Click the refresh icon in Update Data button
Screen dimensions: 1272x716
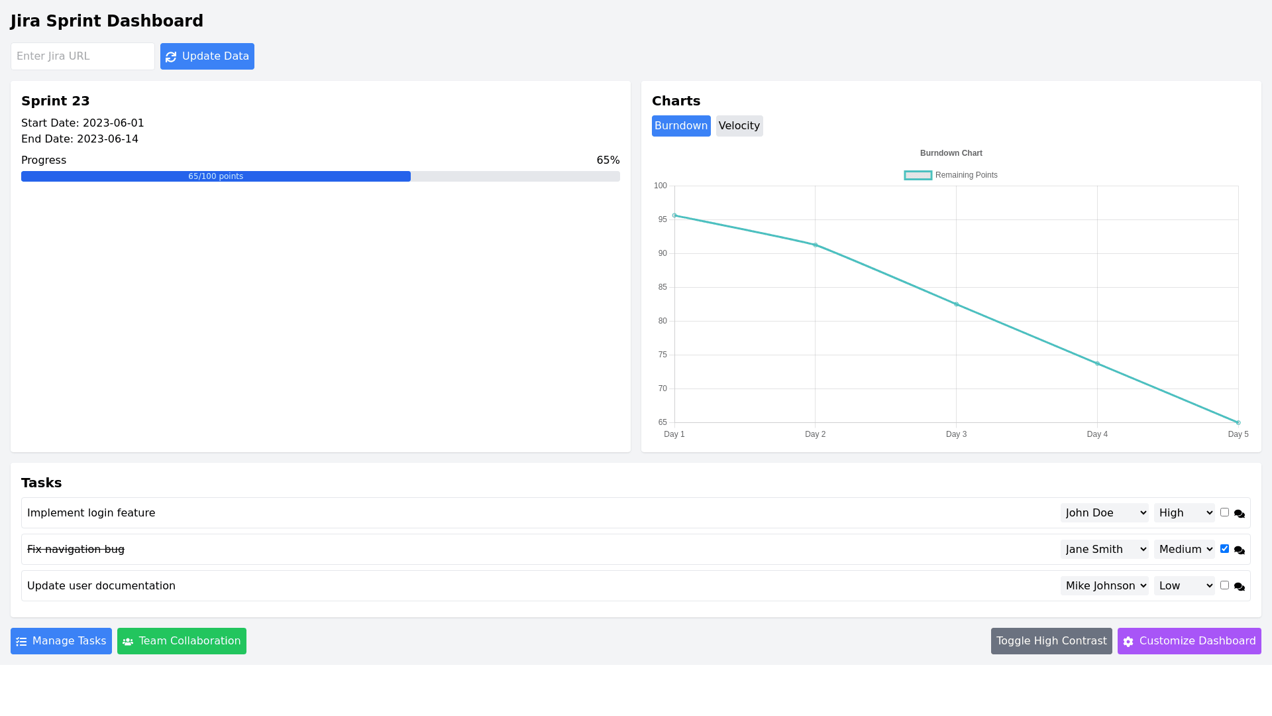pyautogui.click(x=171, y=56)
